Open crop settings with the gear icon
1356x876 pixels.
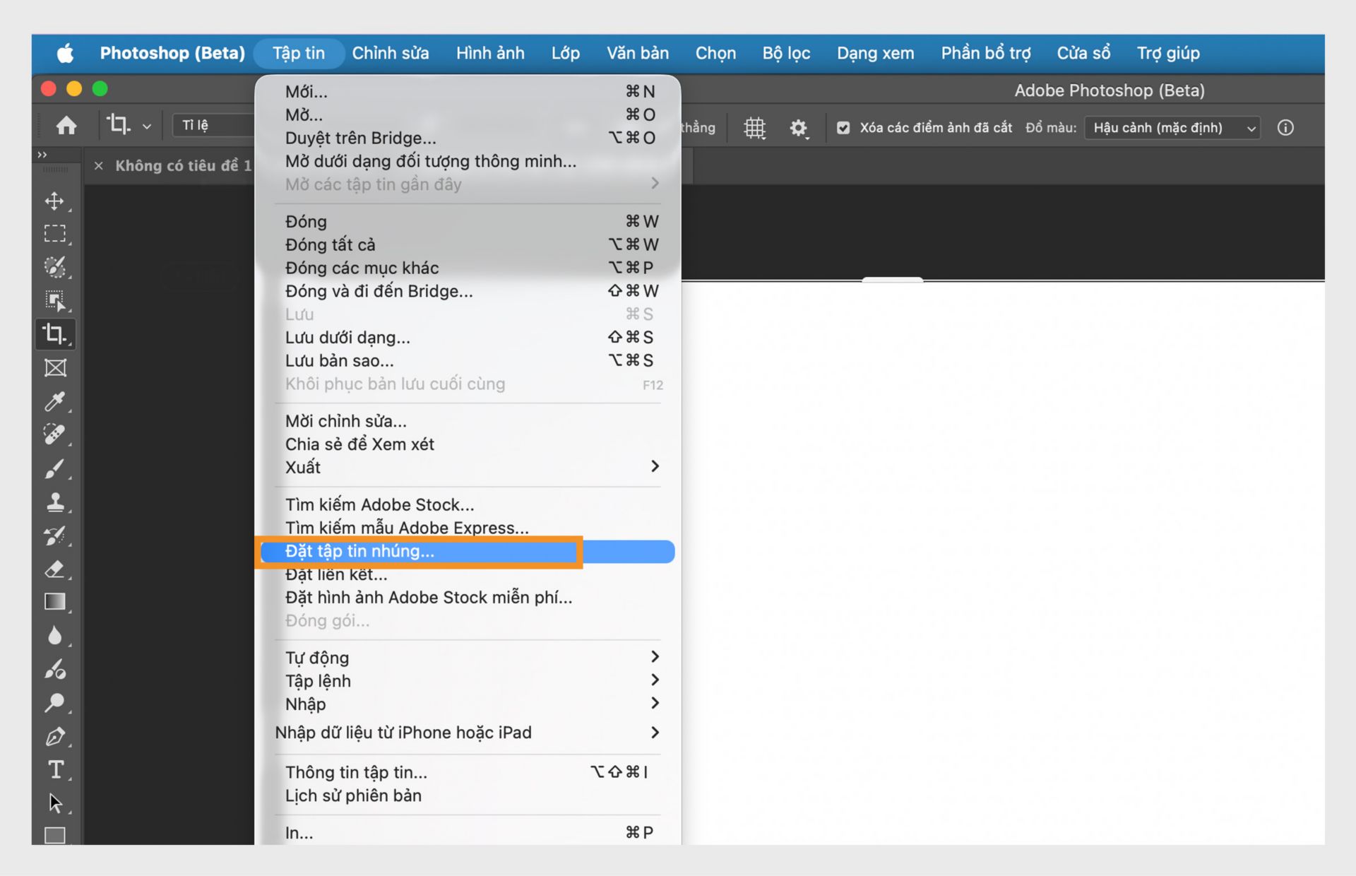pyautogui.click(x=799, y=128)
